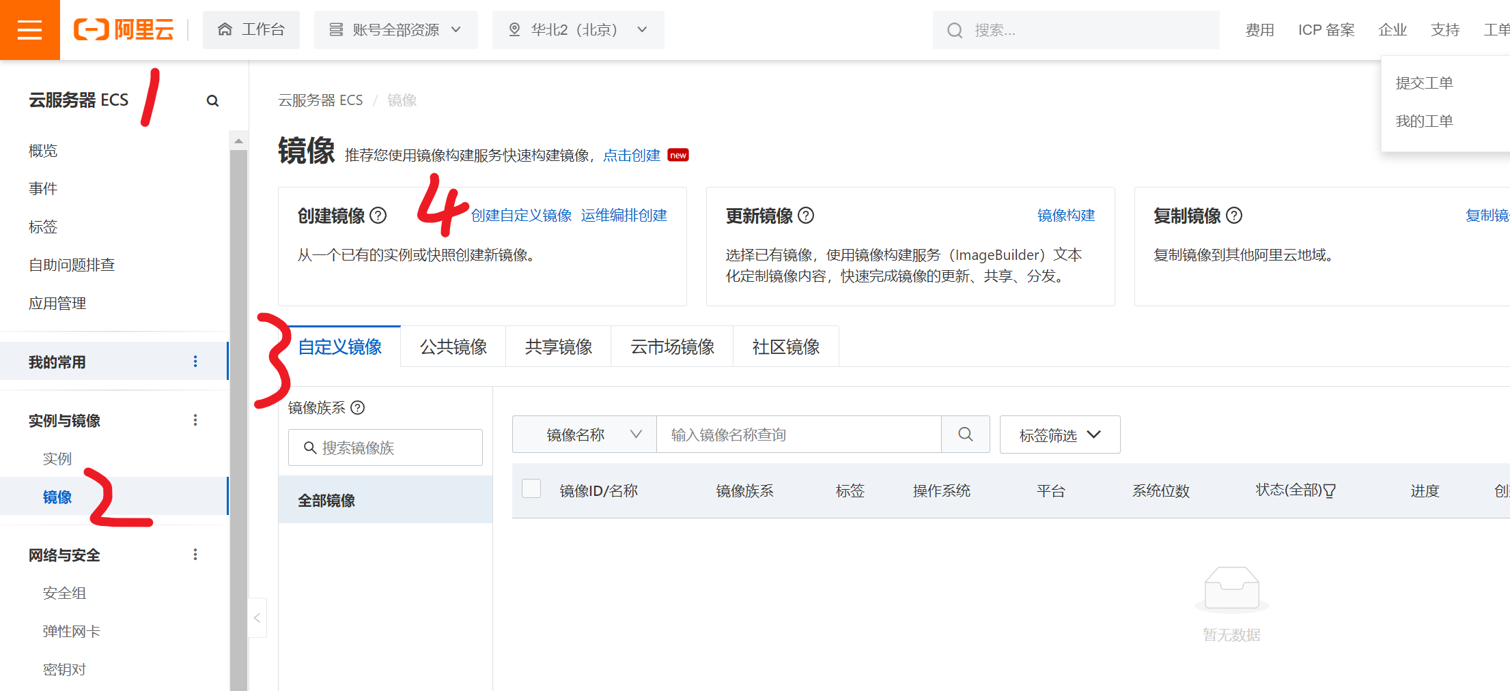Click the ECS sidebar search magnifier icon
Image resolution: width=1510 pixels, height=691 pixels.
212,101
